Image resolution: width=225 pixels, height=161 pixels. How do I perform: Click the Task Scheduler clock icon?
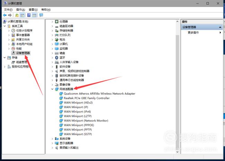[x=13, y=31]
